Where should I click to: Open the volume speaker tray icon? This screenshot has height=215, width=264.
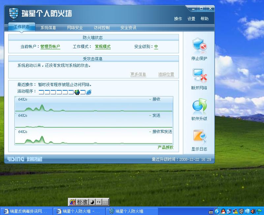[x=253, y=211]
